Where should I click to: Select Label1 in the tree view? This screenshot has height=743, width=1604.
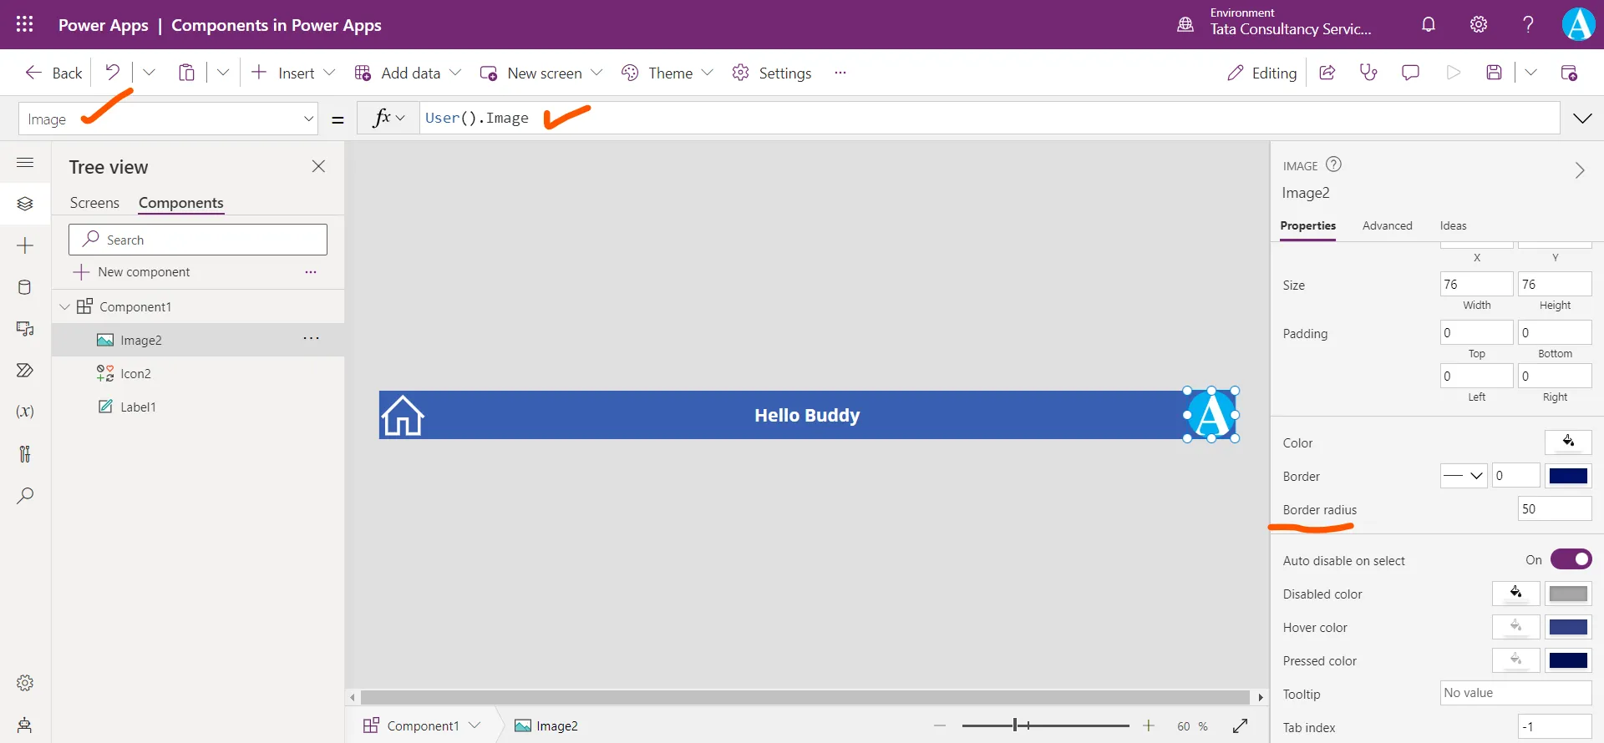198,407
